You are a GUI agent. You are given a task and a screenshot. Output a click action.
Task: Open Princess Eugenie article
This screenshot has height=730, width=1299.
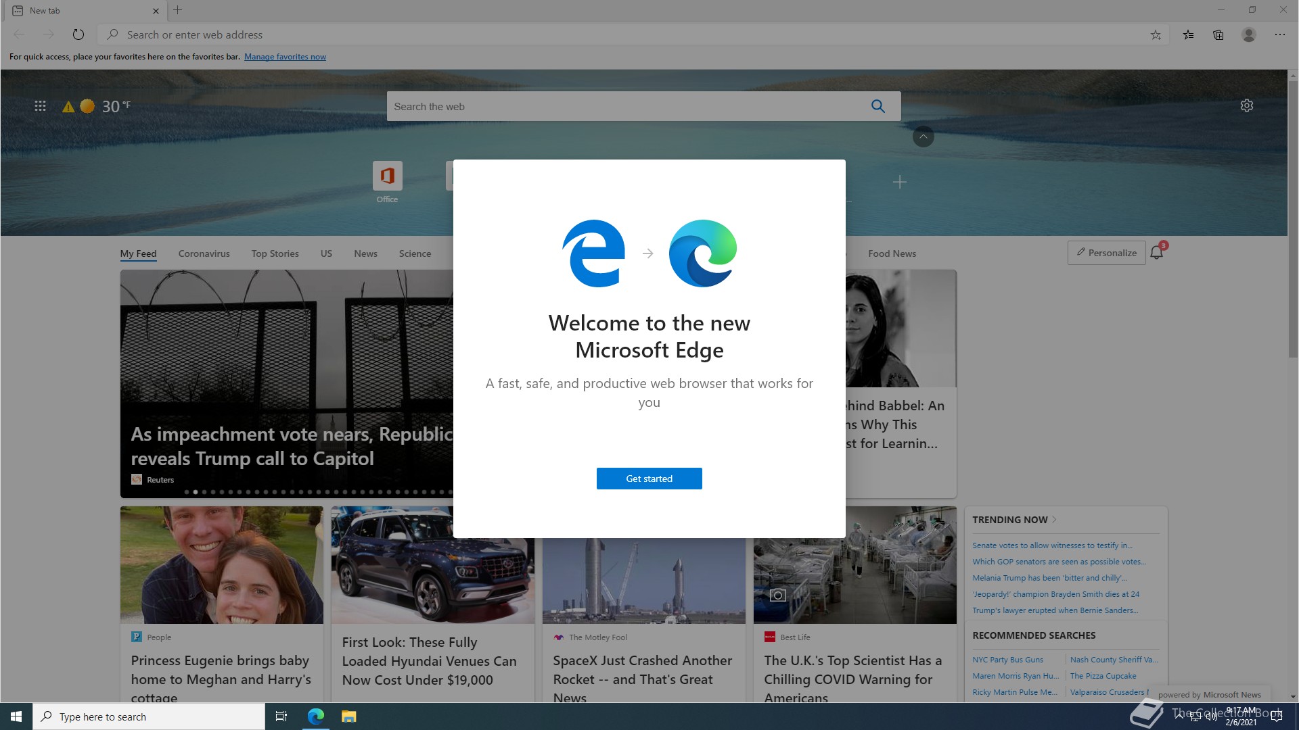pyautogui.click(x=221, y=605)
